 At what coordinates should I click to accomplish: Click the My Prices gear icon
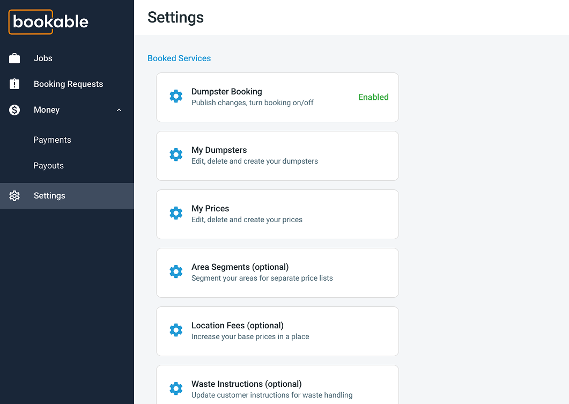pyautogui.click(x=176, y=213)
